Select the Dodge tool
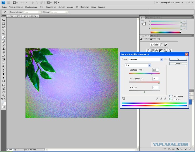 click(x=3, y=66)
